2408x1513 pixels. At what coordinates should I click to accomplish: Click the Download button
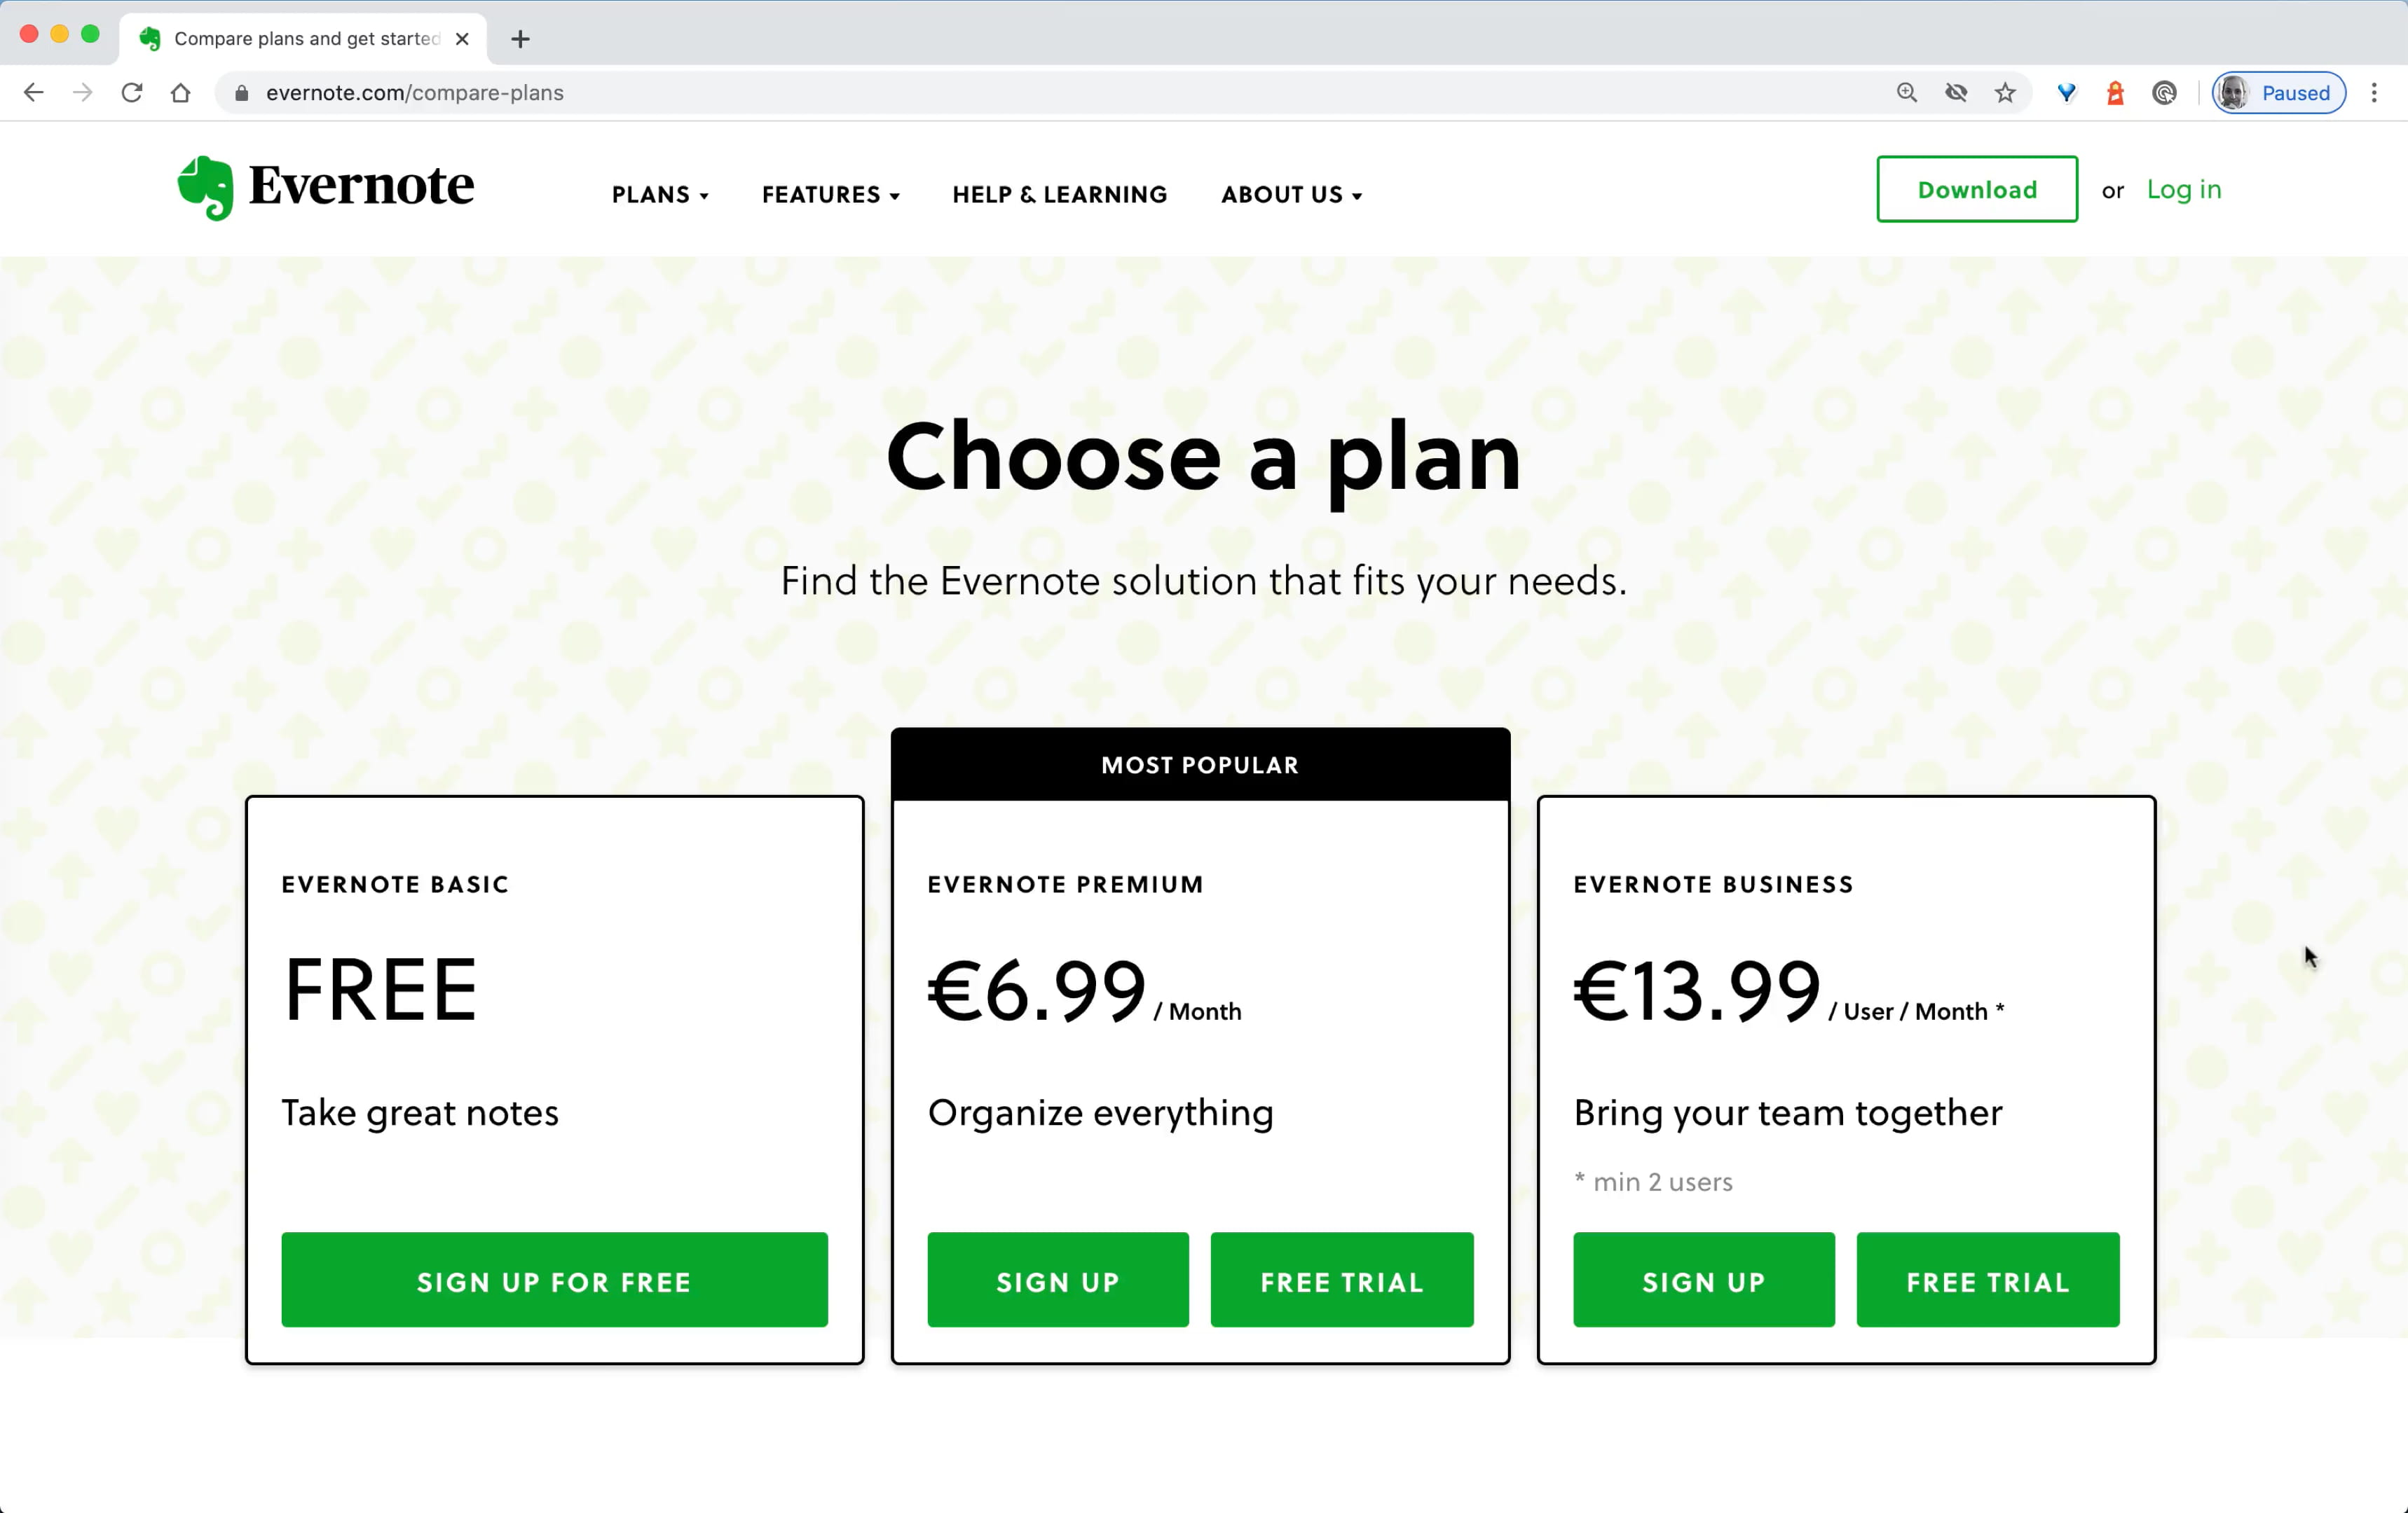[x=1976, y=190]
